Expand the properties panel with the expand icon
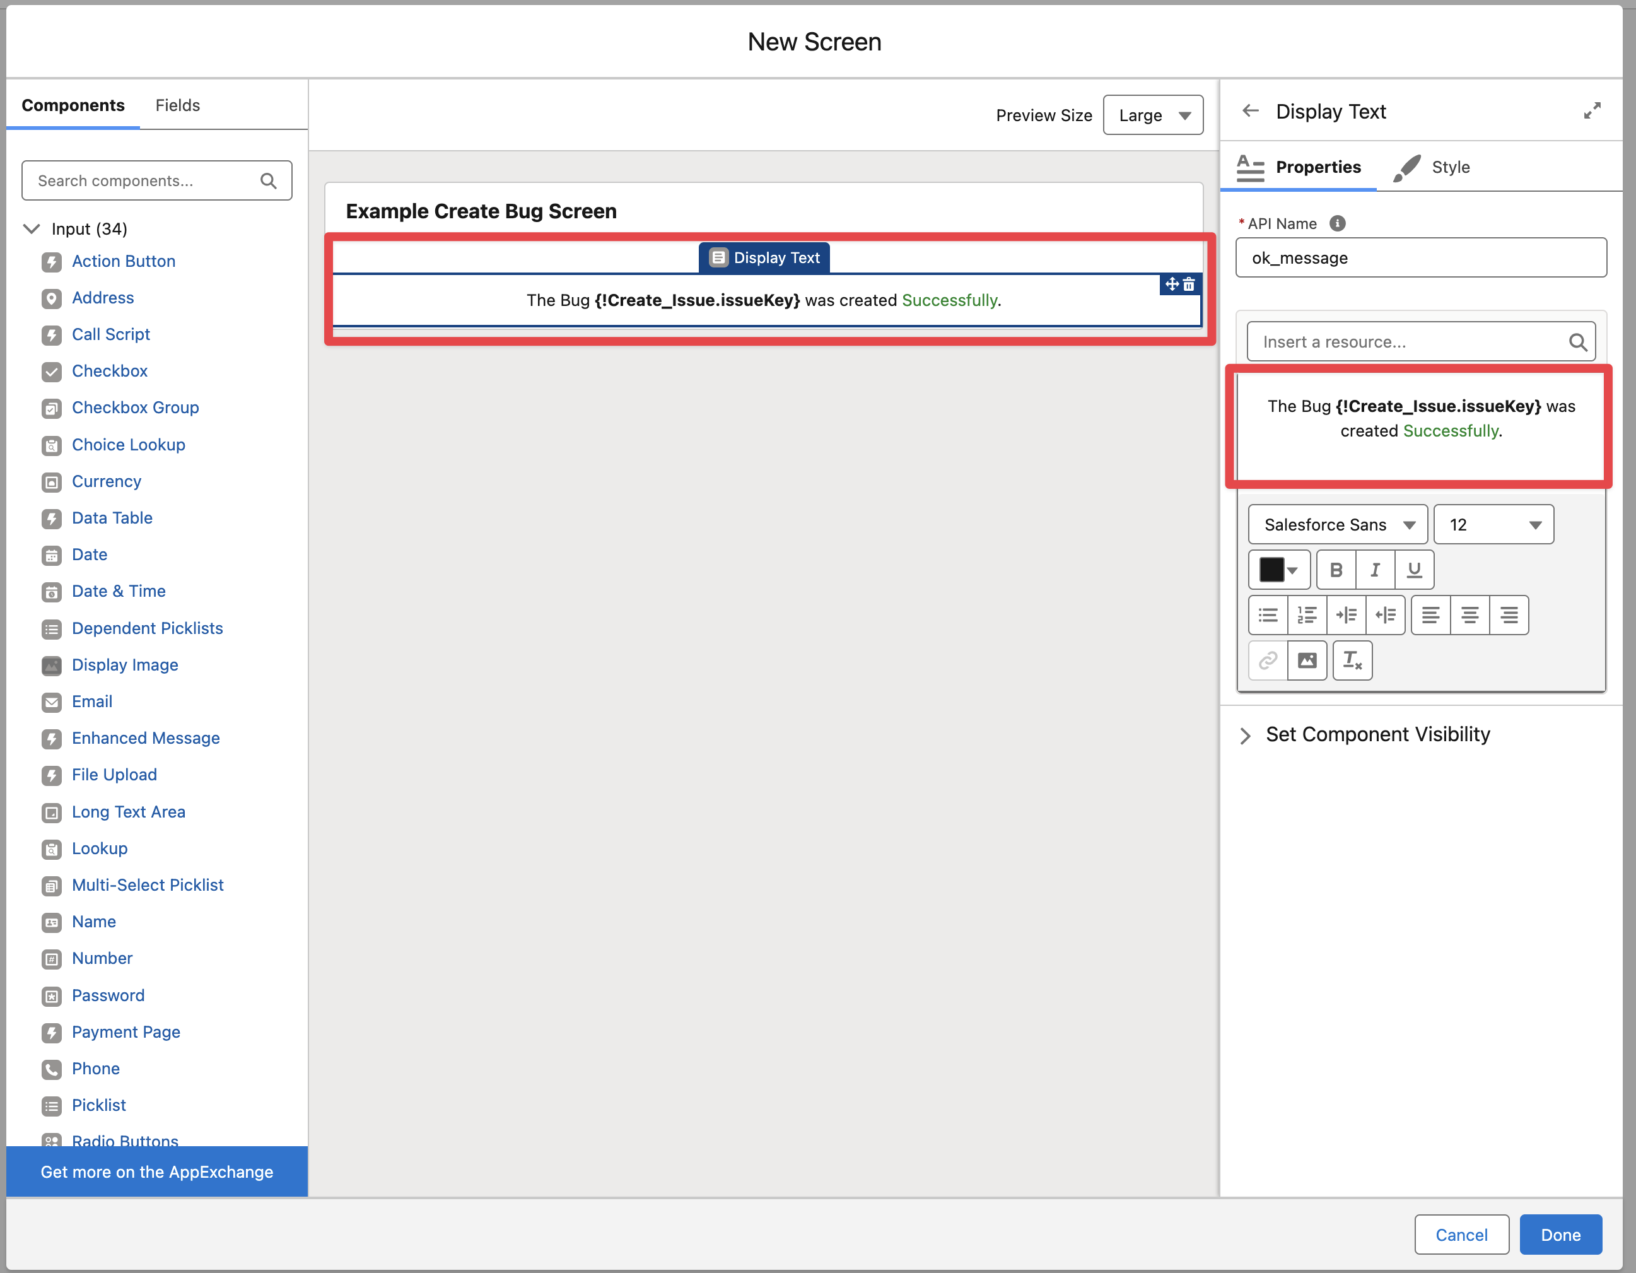This screenshot has height=1273, width=1636. tap(1592, 111)
